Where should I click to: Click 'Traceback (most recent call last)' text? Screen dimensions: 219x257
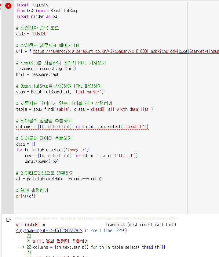141,225
